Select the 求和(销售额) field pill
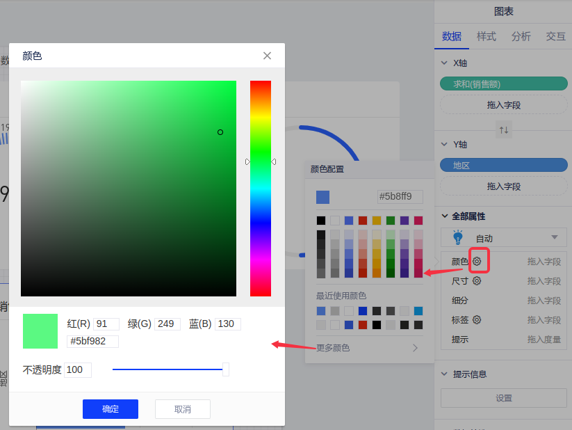This screenshot has height=430, width=572. [x=504, y=83]
